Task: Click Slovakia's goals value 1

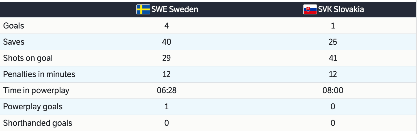Action: pyautogui.click(x=333, y=26)
